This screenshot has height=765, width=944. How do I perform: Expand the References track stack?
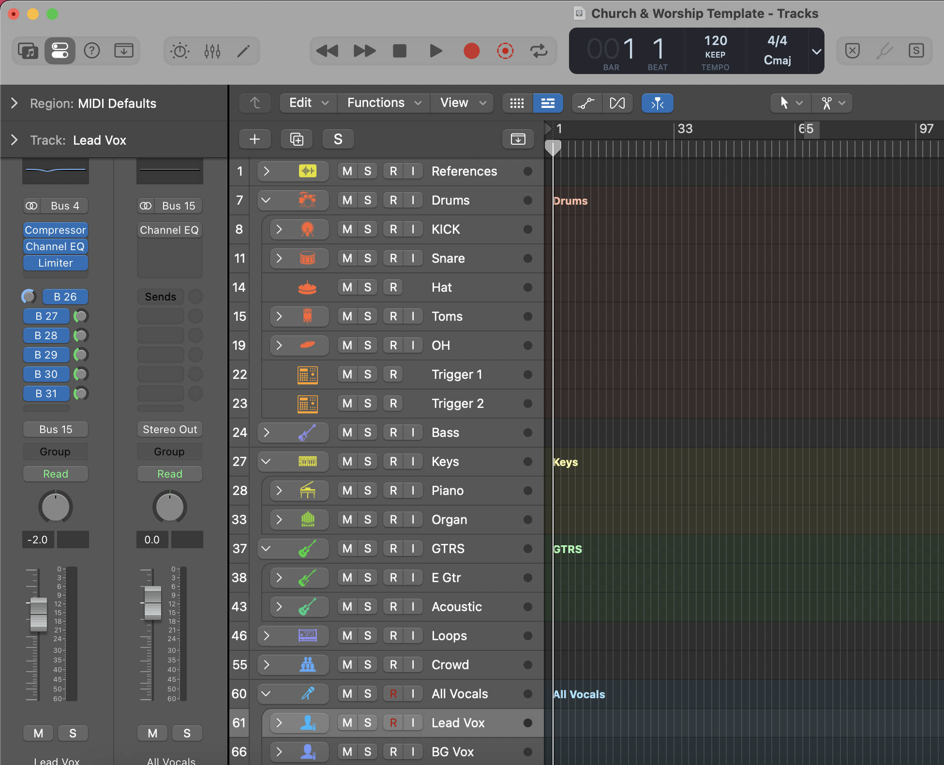(x=267, y=171)
